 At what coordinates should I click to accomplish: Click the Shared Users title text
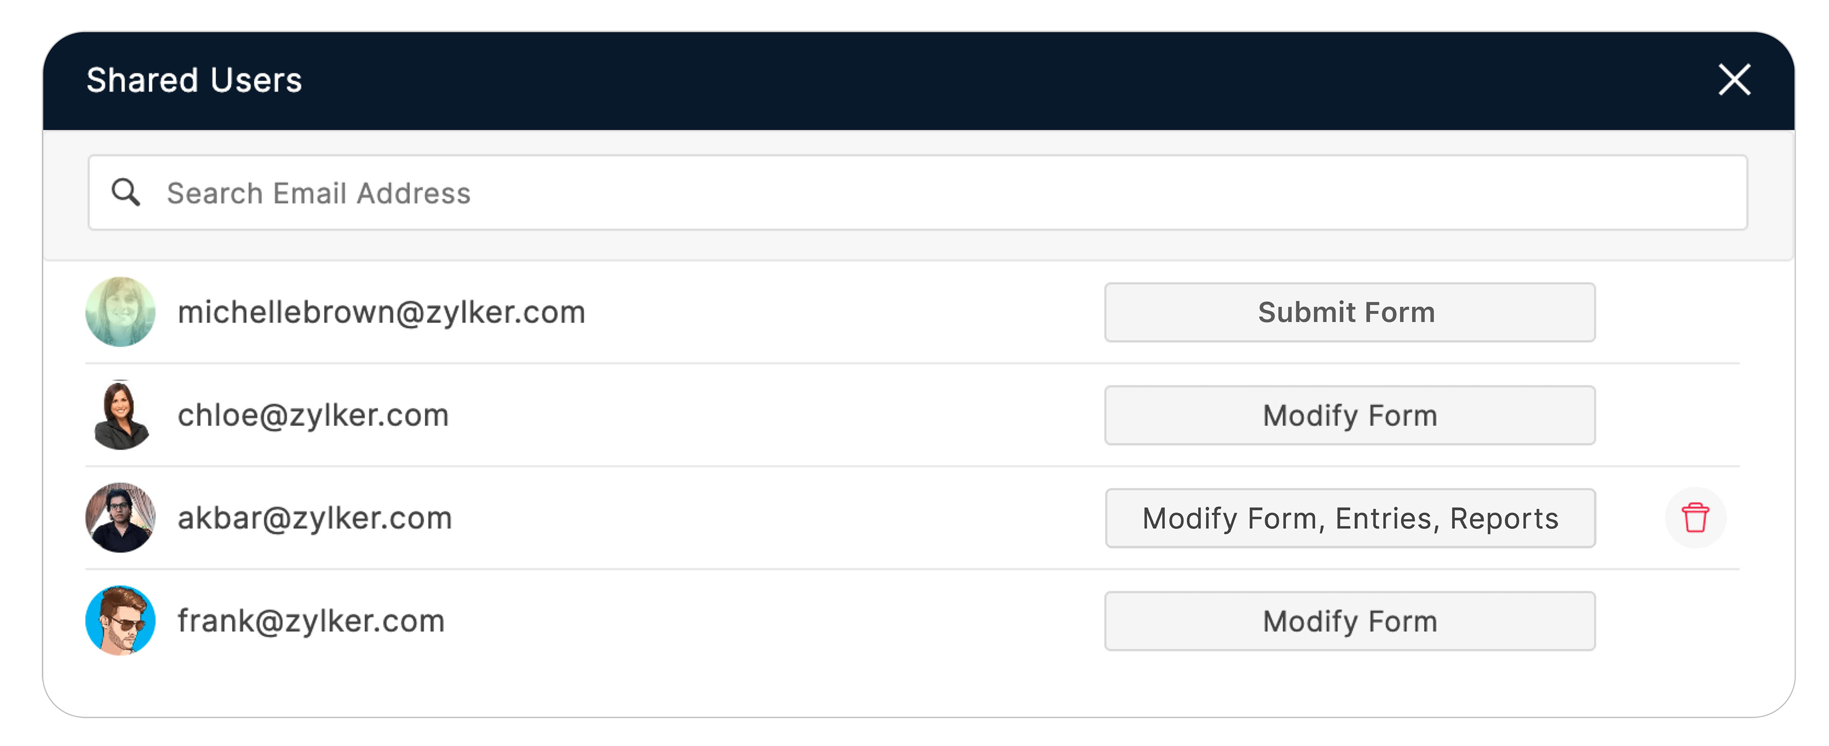pyautogui.click(x=194, y=80)
